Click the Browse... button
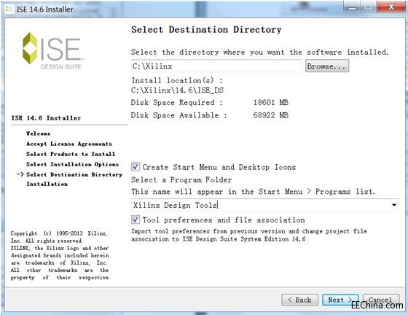This screenshot has width=408, height=315. [x=327, y=66]
